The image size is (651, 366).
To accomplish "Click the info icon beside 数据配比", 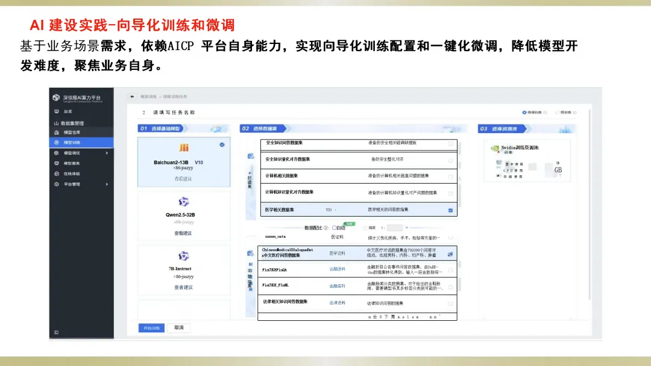I will click(326, 228).
